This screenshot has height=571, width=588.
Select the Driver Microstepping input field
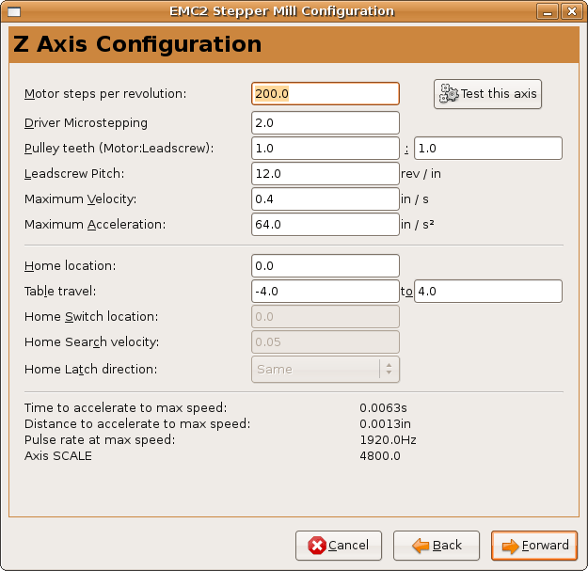tap(326, 123)
